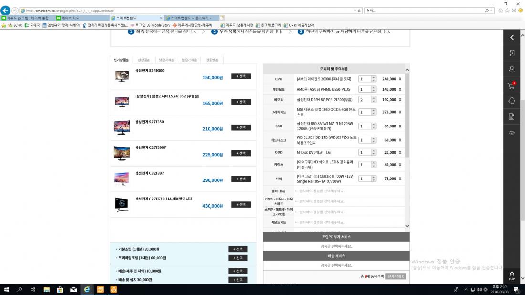Open the document icon in sidebar
The height and width of the screenshot is (295, 525).
point(512,116)
